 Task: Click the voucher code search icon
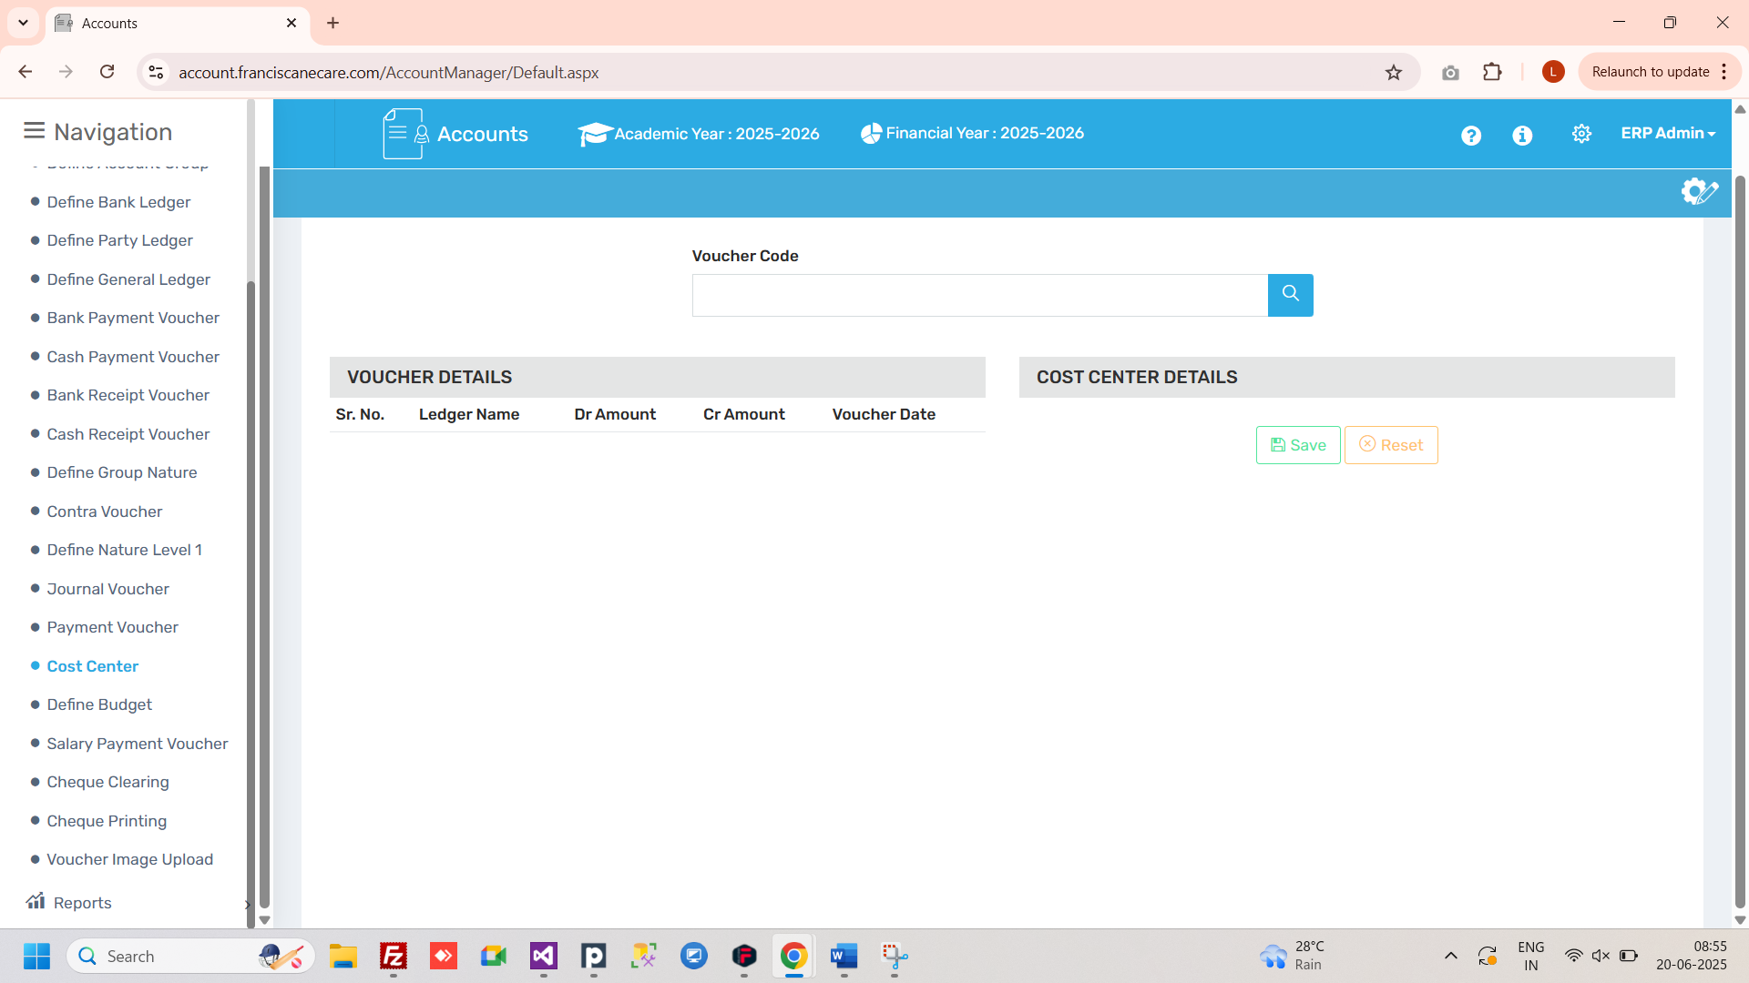pos(1290,295)
